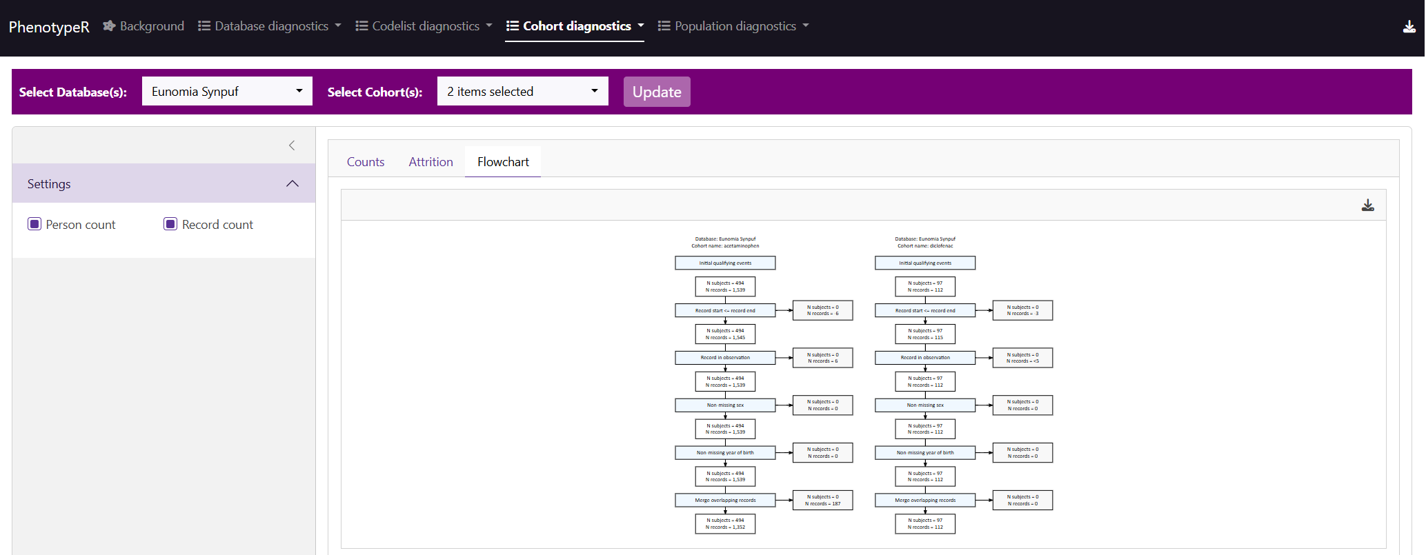Collapse sidebar with left chevron icon
Screen dimensions: 1426x555
click(x=292, y=145)
